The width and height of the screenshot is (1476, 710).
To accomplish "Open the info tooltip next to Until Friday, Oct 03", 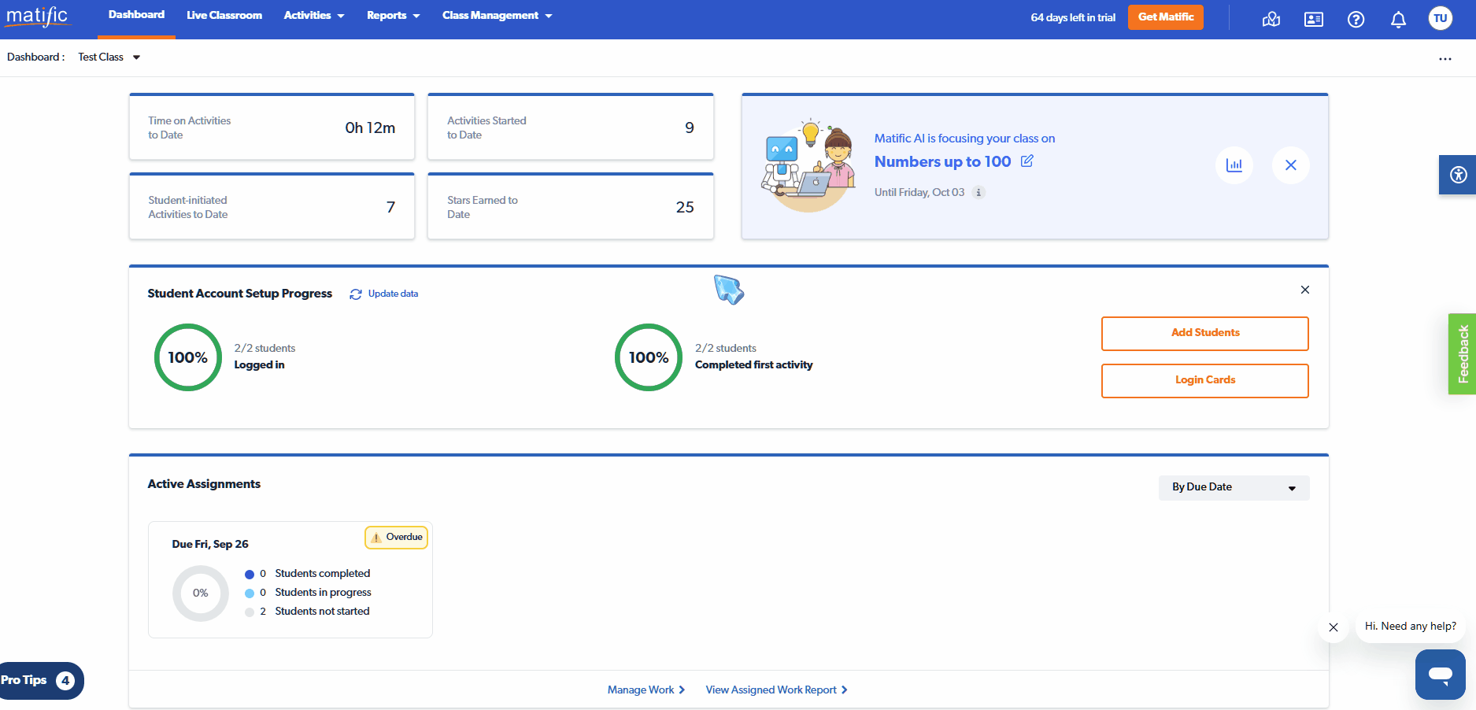I will click(978, 192).
